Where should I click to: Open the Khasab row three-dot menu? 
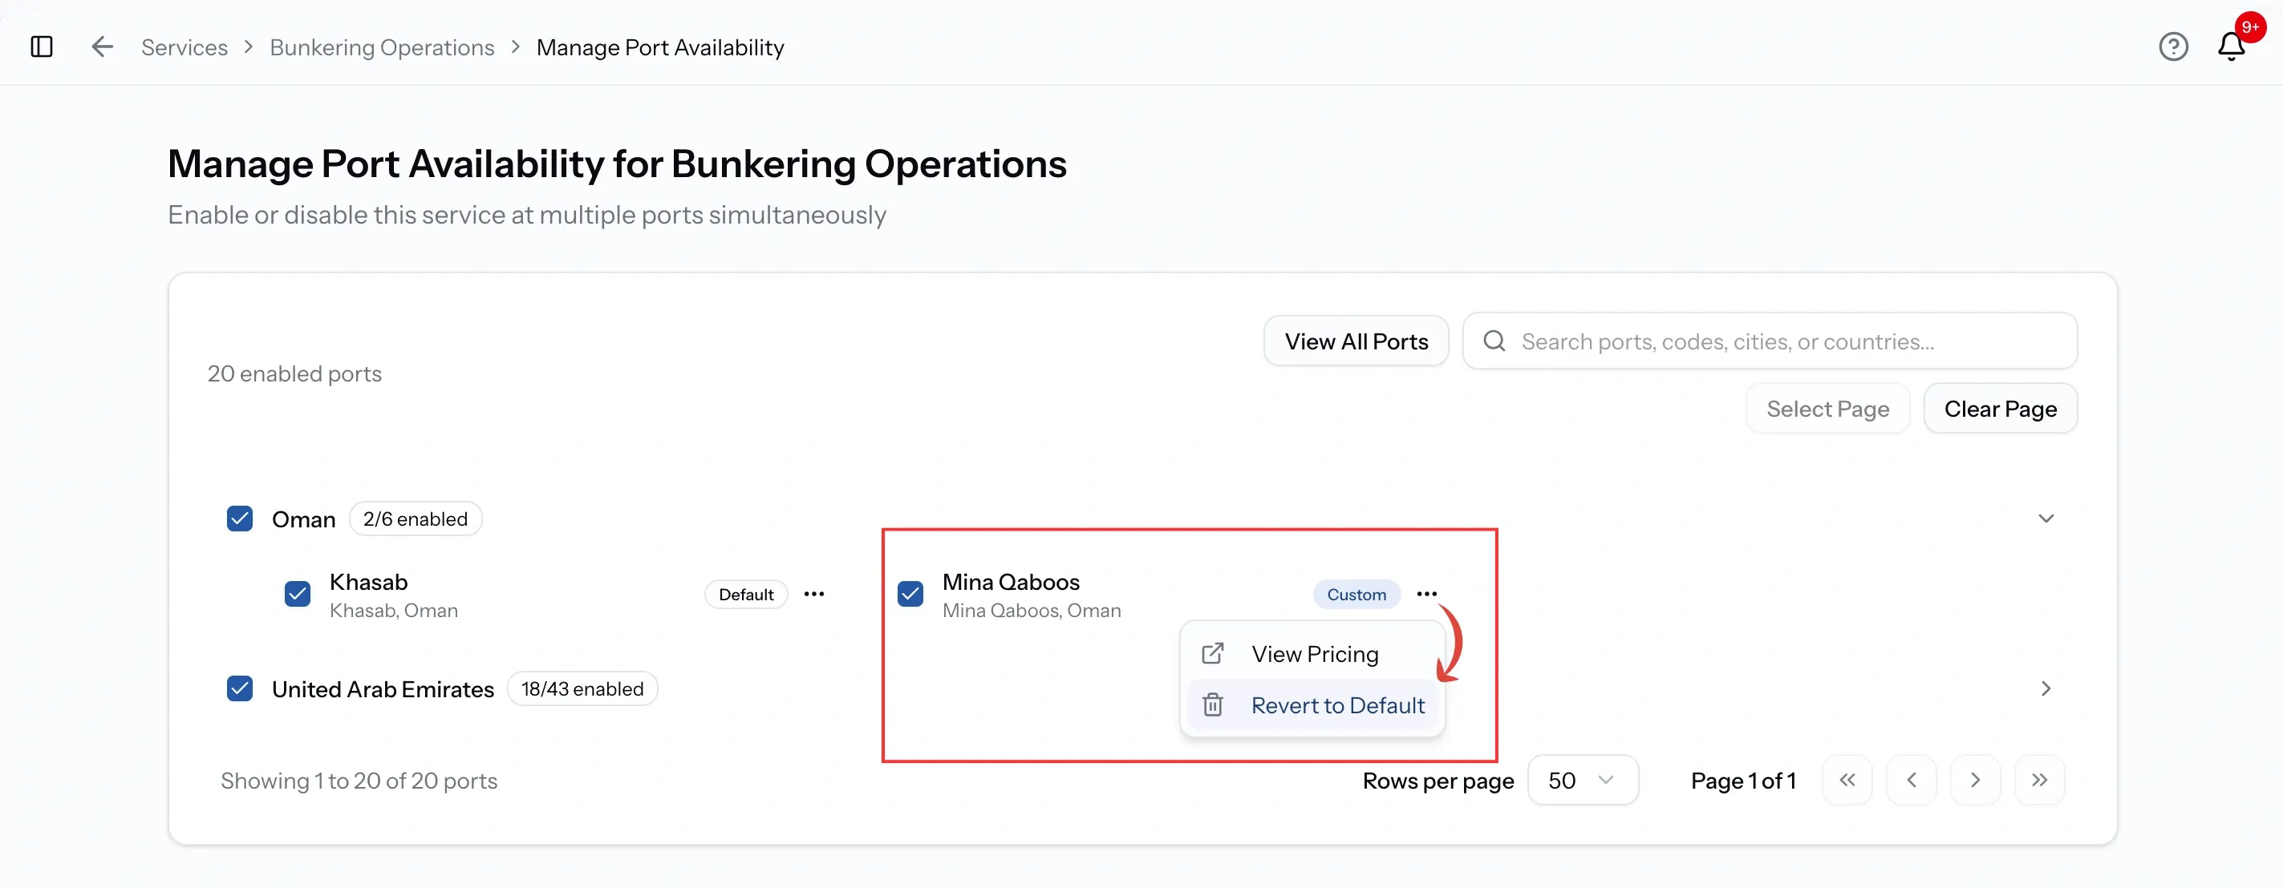[813, 594]
